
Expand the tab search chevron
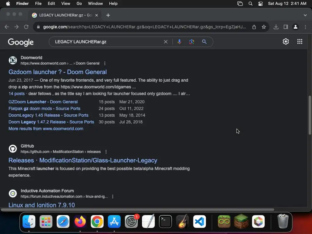coord(305,15)
